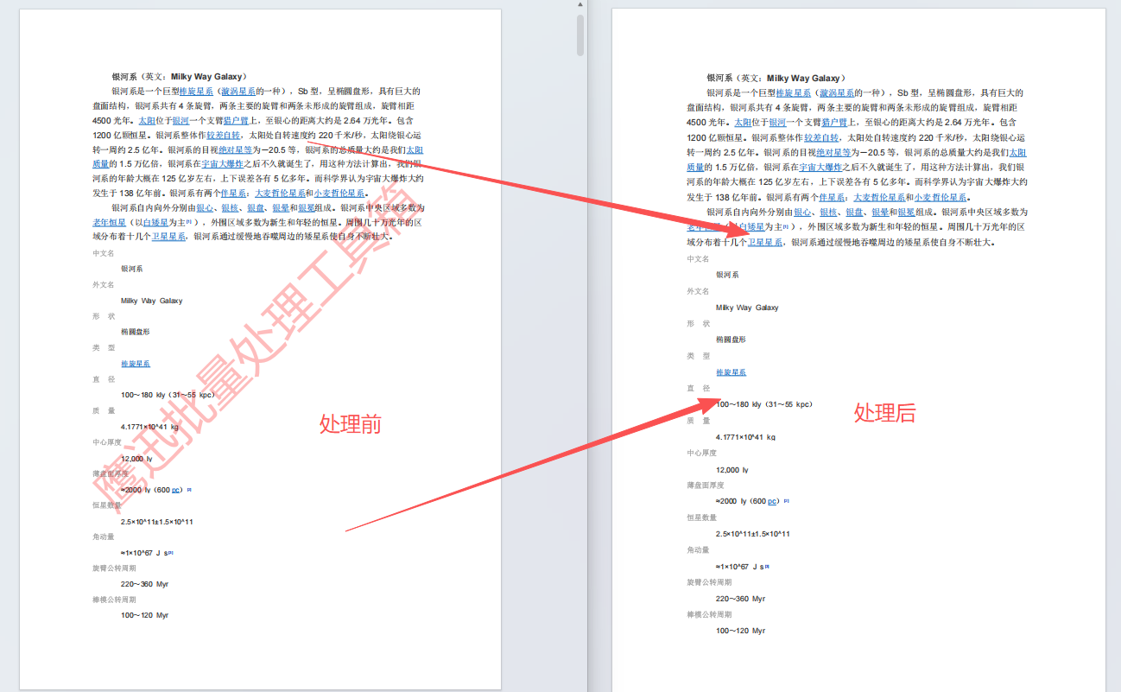The image size is (1121, 692).
Task: Click the 棒横公转周期 label in 处理后 page
Action: [x=709, y=614]
